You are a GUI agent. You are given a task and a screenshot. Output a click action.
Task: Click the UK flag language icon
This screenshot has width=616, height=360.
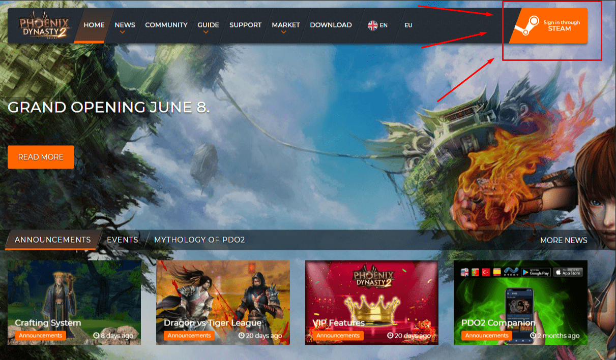pos(372,25)
